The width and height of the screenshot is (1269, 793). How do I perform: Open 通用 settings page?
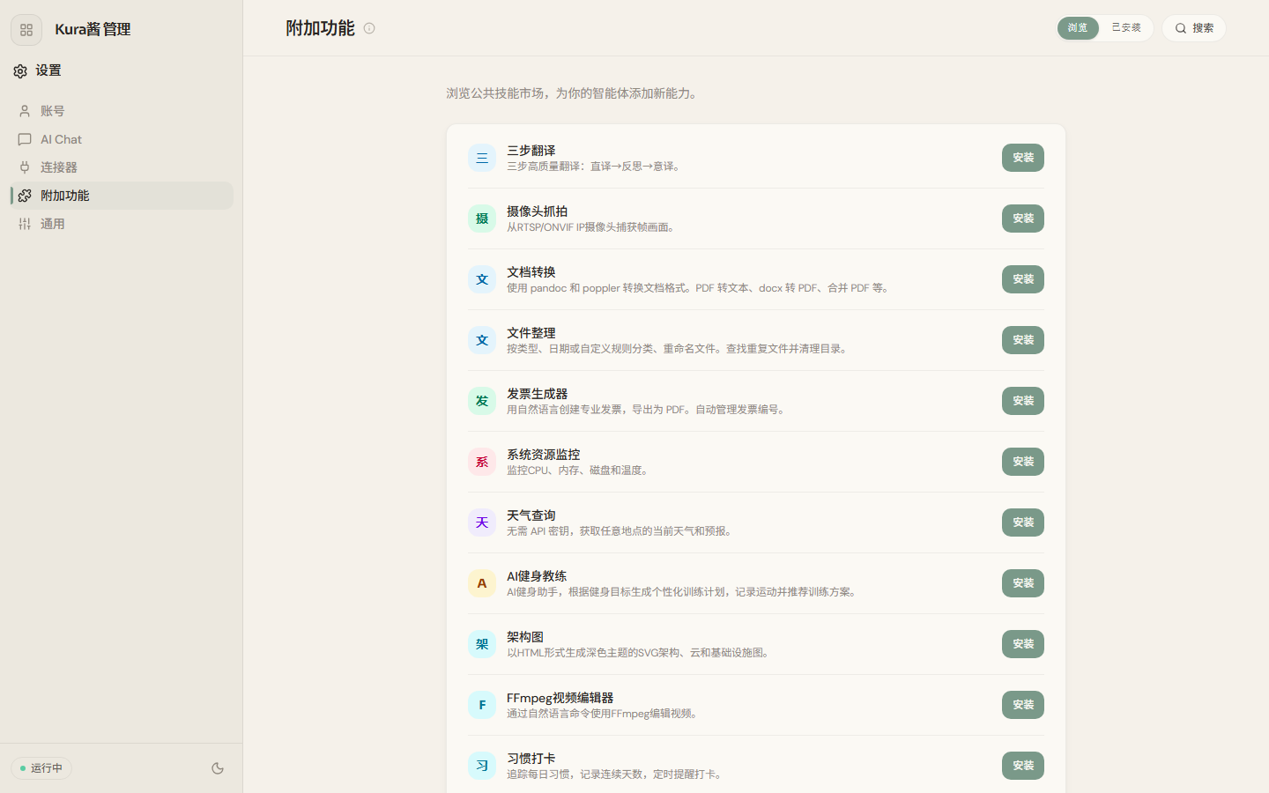tap(122, 224)
